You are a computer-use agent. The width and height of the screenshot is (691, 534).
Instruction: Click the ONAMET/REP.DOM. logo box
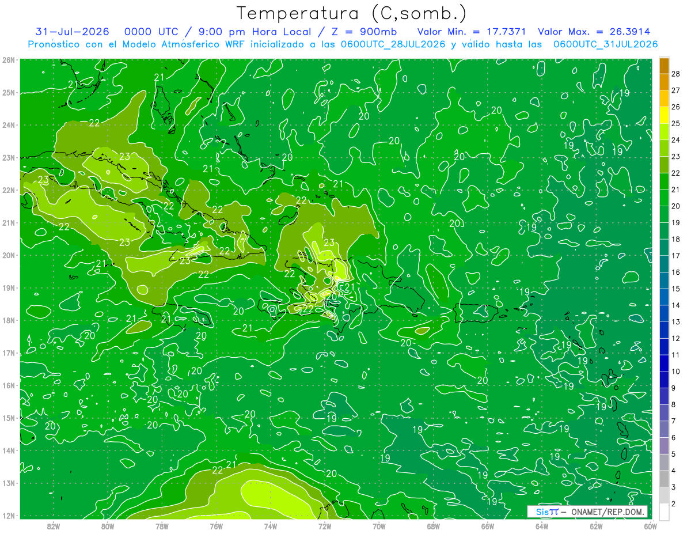(x=587, y=512)
